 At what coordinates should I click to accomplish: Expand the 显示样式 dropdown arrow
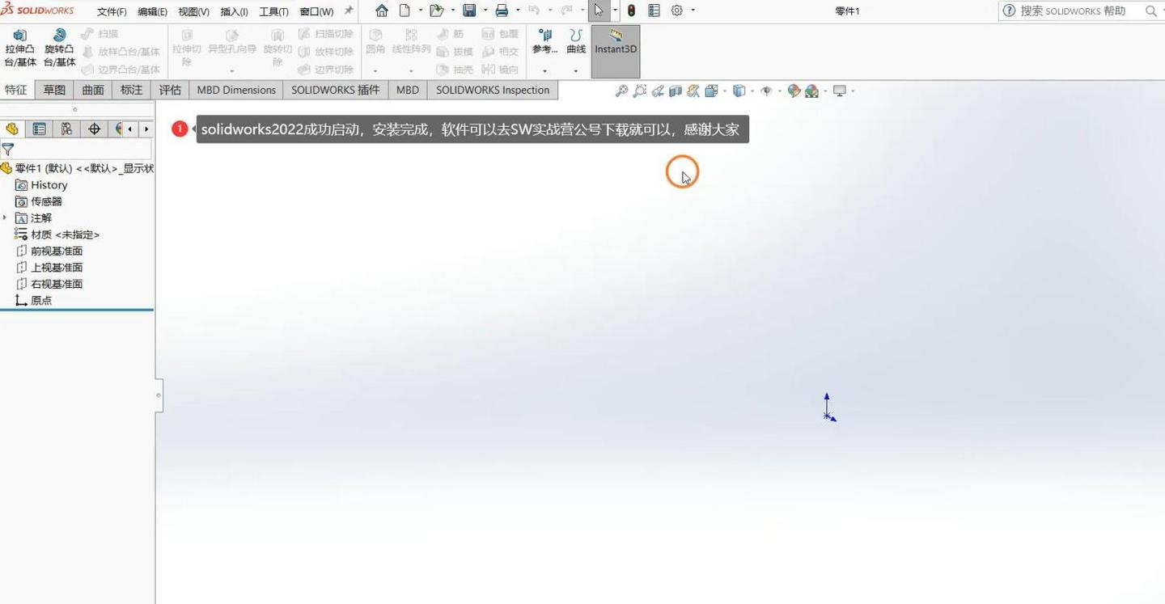click(x=752, y=91)
